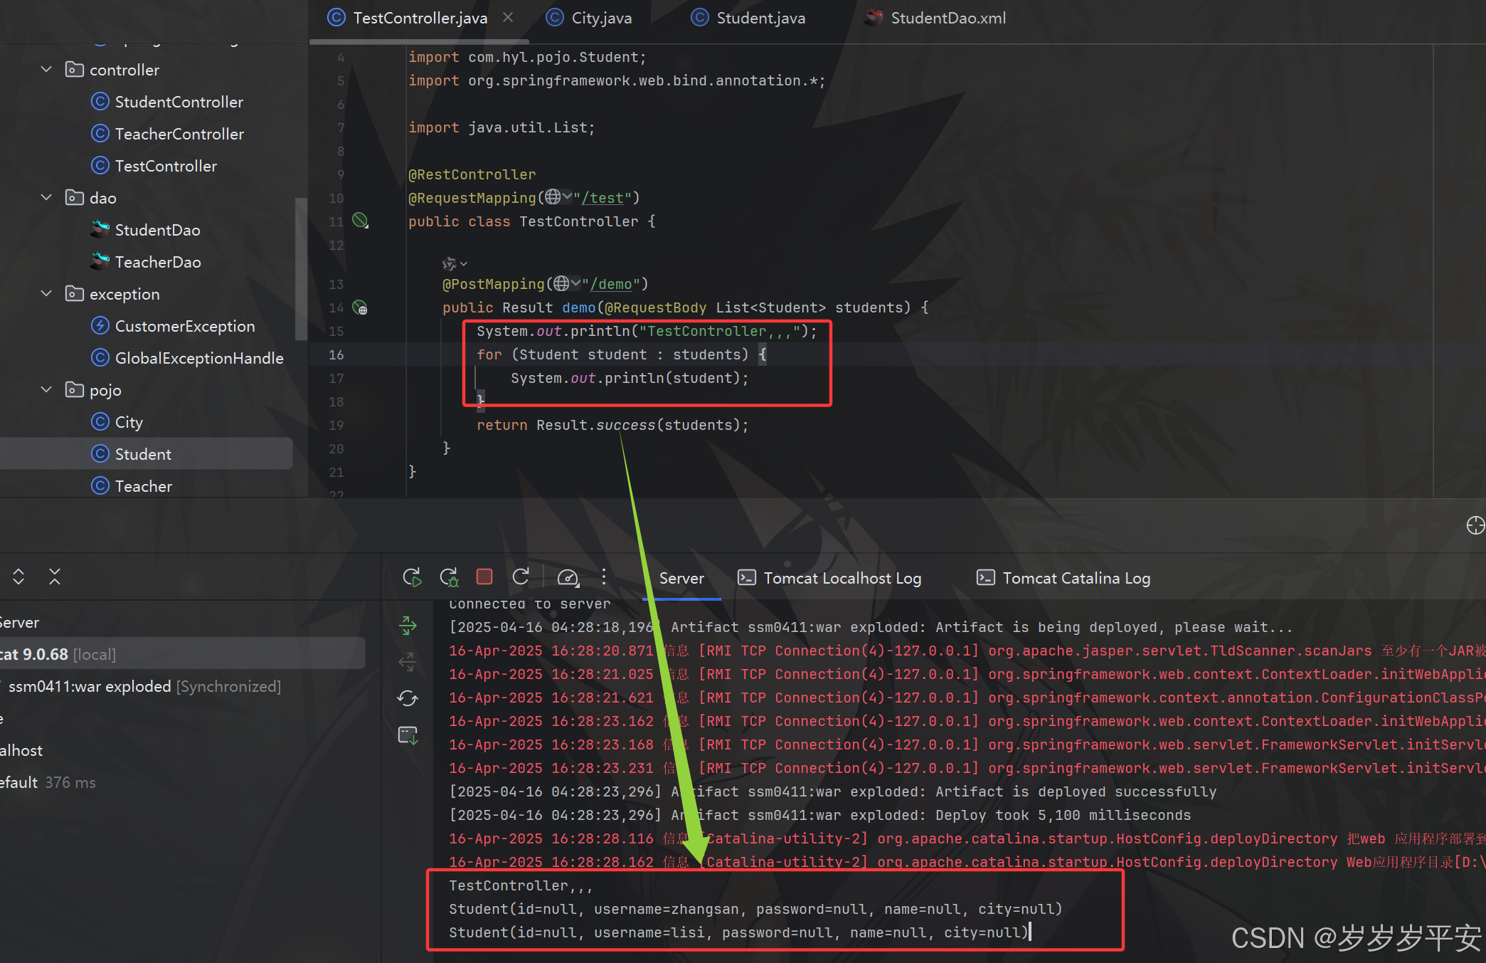Image resolution: width=1486 pixels, height=963 pixels.
Task: Click the Rerun in Debug mode icon
Action: [449, 577]
